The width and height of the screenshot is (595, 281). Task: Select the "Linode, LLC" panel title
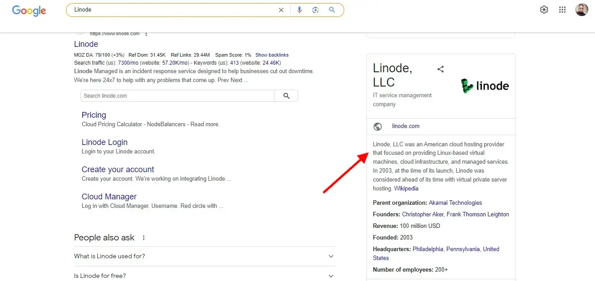pyautogui.click(x=393, y=75)
